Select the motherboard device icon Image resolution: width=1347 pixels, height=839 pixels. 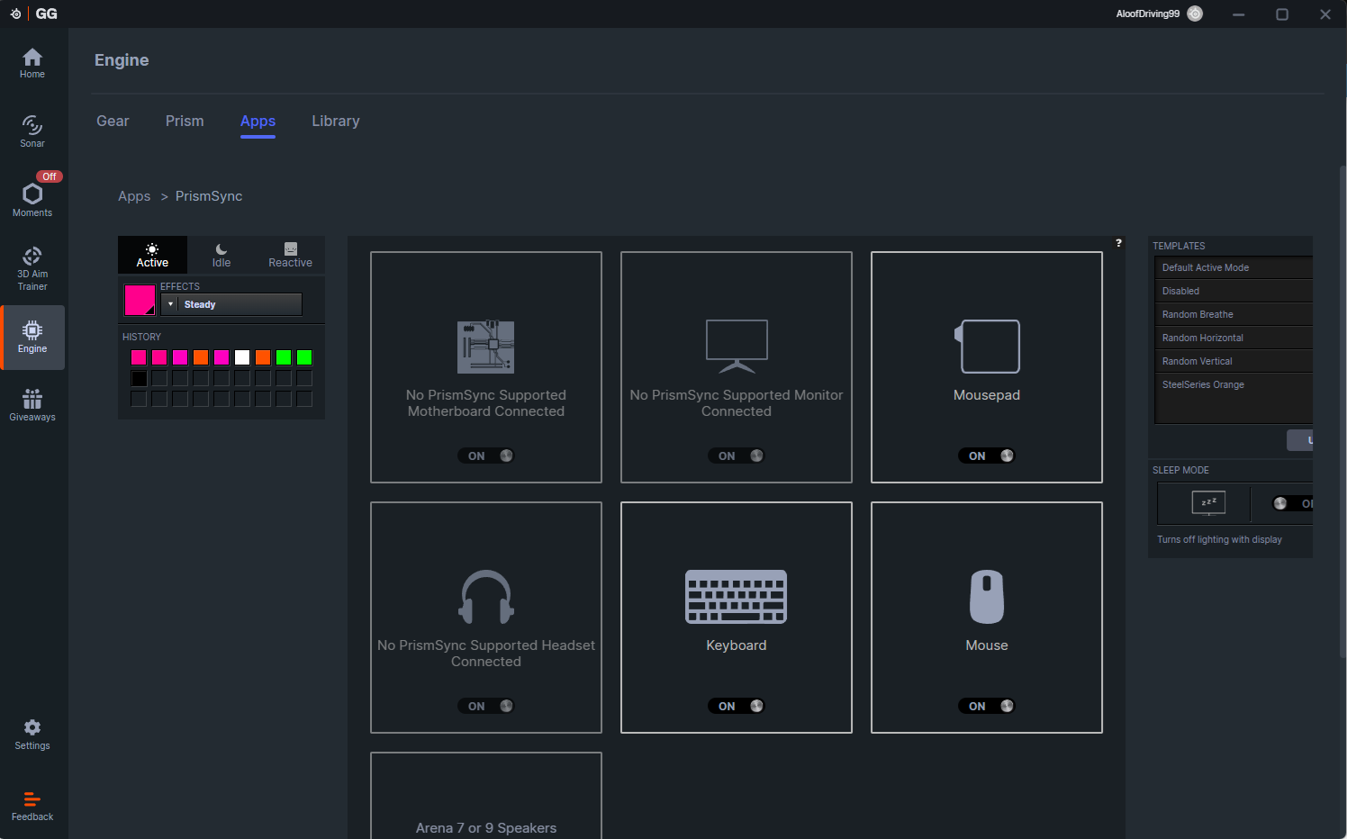point(486,347)
